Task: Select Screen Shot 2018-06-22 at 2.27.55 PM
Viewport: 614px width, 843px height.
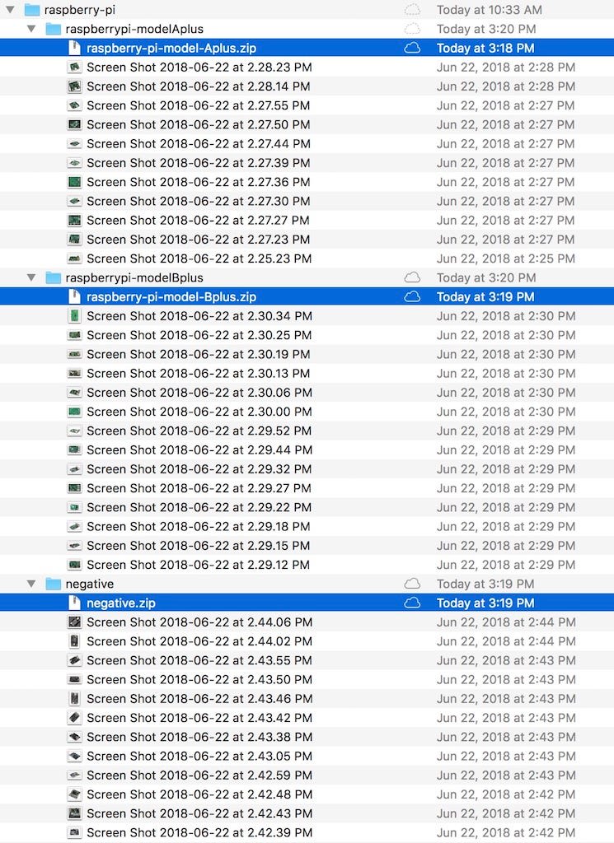Action: pyautogui.click(x=199, y=105)
